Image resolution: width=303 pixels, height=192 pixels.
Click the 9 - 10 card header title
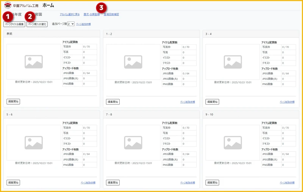(x=209, y=115)
